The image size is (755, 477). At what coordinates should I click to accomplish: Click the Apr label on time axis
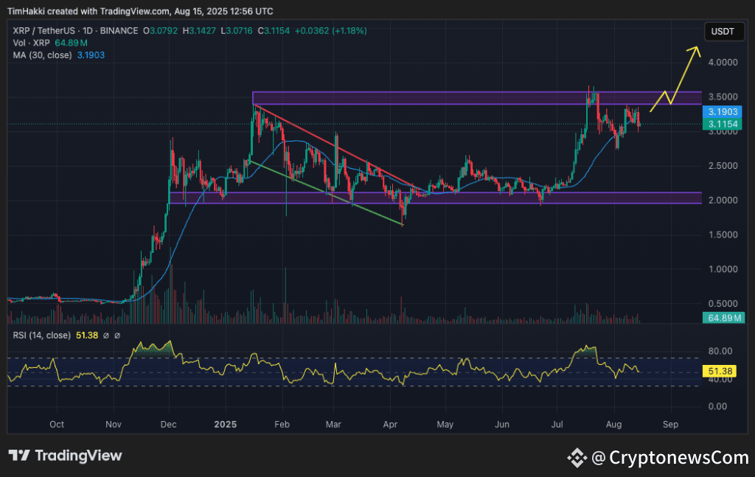tap(390, 425)
